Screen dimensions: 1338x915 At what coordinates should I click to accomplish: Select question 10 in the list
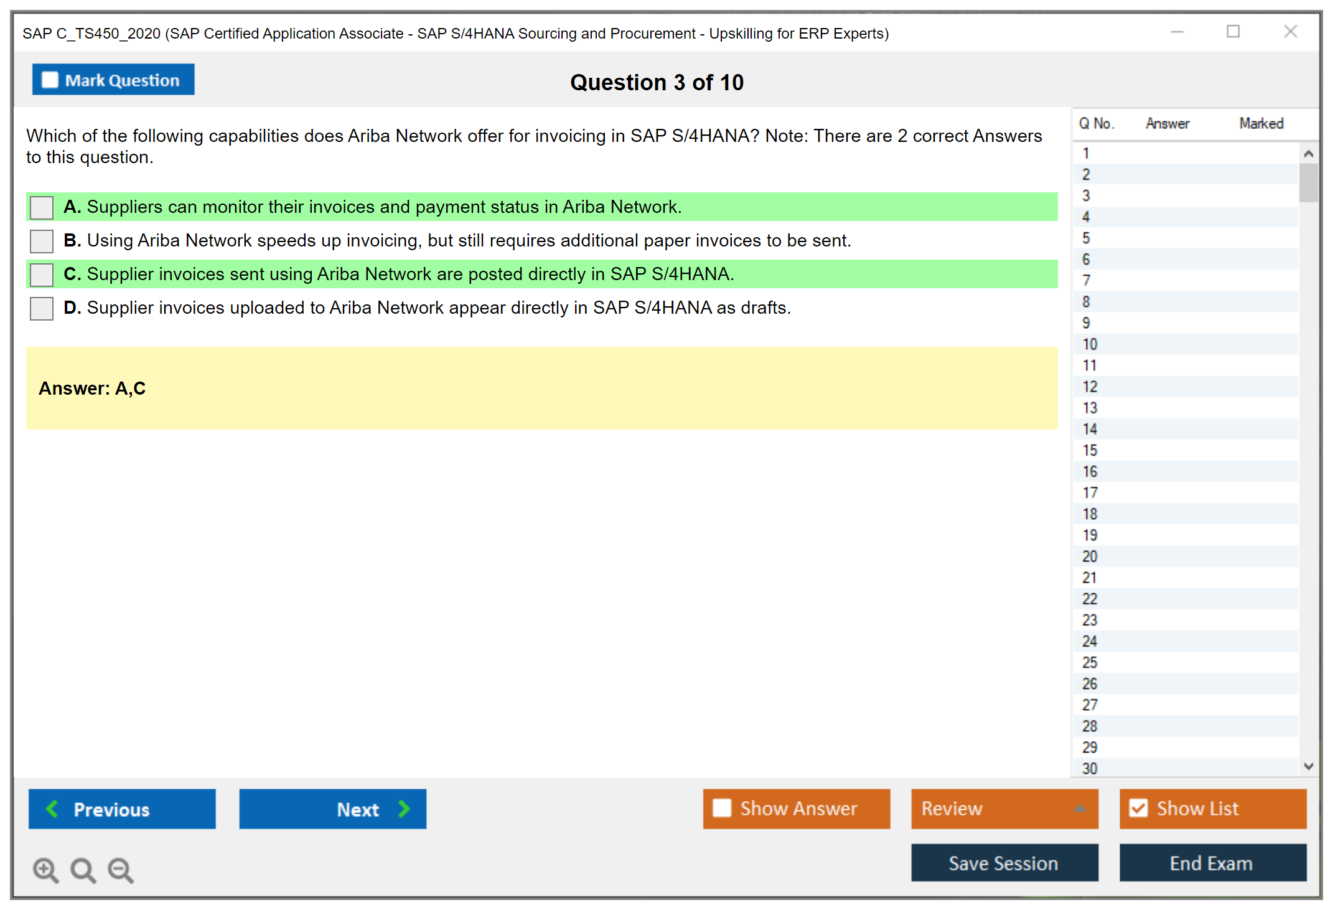[x=1090, y=344]
